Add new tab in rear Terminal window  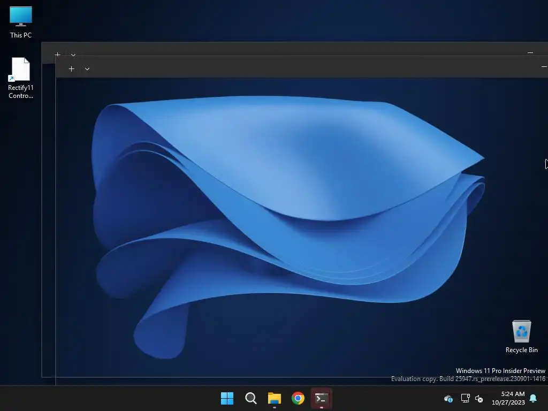[x=58, y=54]
